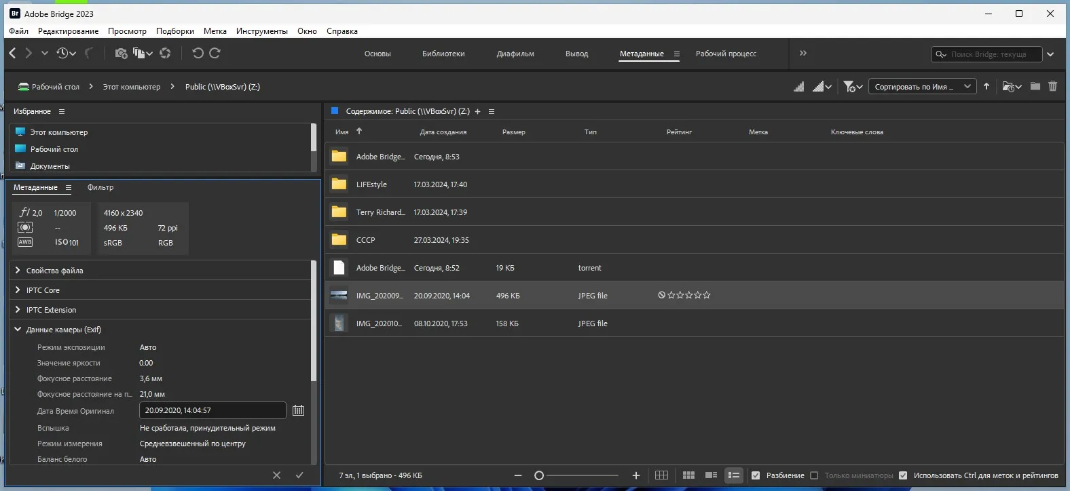
Task: Open in Camera Raw aperture icon
Action: pos(165,53)
